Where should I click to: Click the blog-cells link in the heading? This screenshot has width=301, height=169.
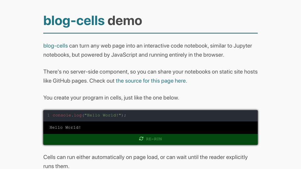[x=74, y=21]
